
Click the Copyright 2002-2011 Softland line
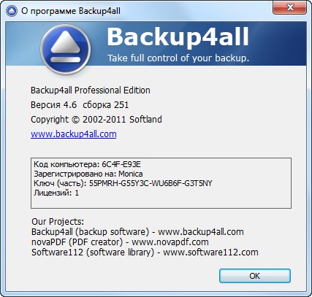(x=96, y=120)
